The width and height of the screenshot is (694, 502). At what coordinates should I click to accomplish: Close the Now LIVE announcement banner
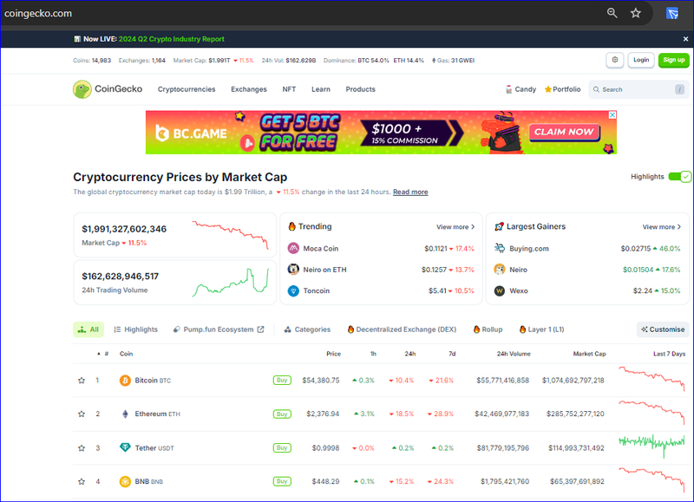click(x=685, y=39)
